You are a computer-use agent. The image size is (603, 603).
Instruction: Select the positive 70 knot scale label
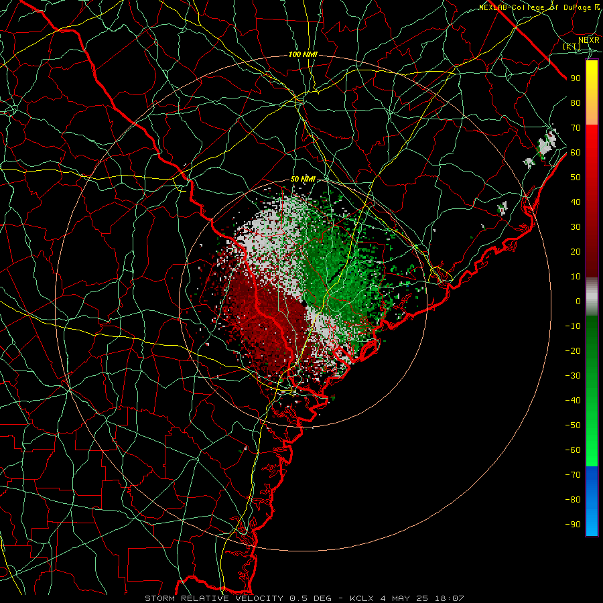pyautogui.click(x=576, y=128)
